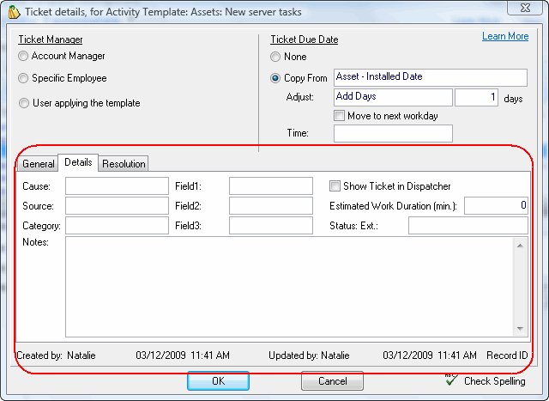This screenshot has width=549, height=401.
Task: Click the Estimated Work Duration field
Action: (496, 206)
